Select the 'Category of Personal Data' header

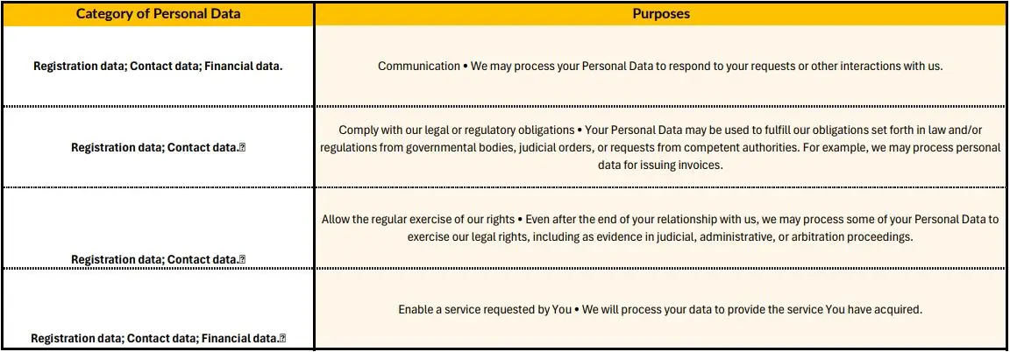[158, 14]
